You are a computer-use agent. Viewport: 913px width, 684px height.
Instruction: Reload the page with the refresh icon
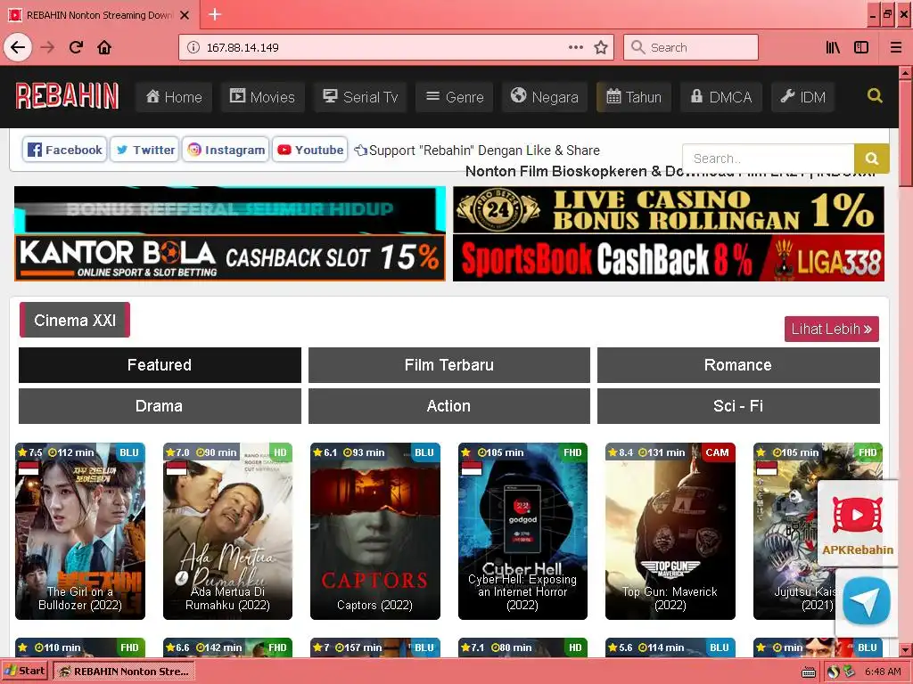click(76, 47)
